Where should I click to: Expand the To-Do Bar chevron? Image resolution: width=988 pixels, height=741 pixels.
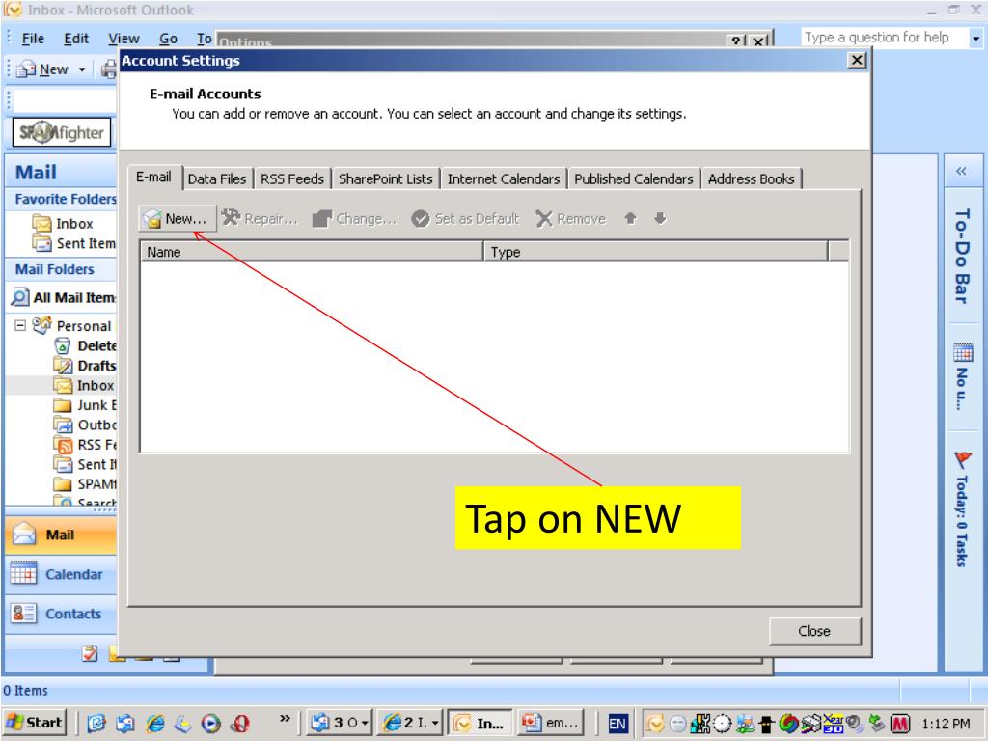coord(961,171)
